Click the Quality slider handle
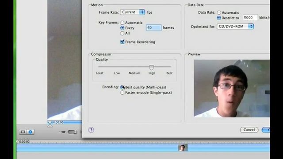 coord(151,68)
